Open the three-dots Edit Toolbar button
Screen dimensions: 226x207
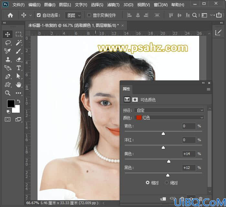tap(18, 93)
